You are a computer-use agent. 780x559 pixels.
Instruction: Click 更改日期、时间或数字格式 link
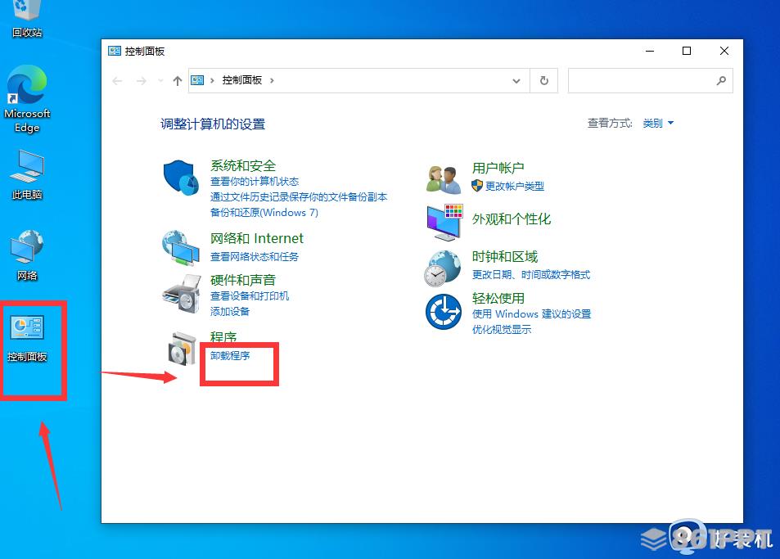click(531, 274)
